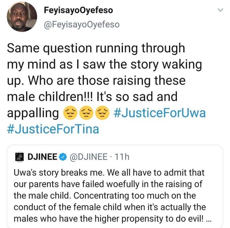Open the @FeyisayoOyefeso handle link
230x228 pixels.
[81, 25]
